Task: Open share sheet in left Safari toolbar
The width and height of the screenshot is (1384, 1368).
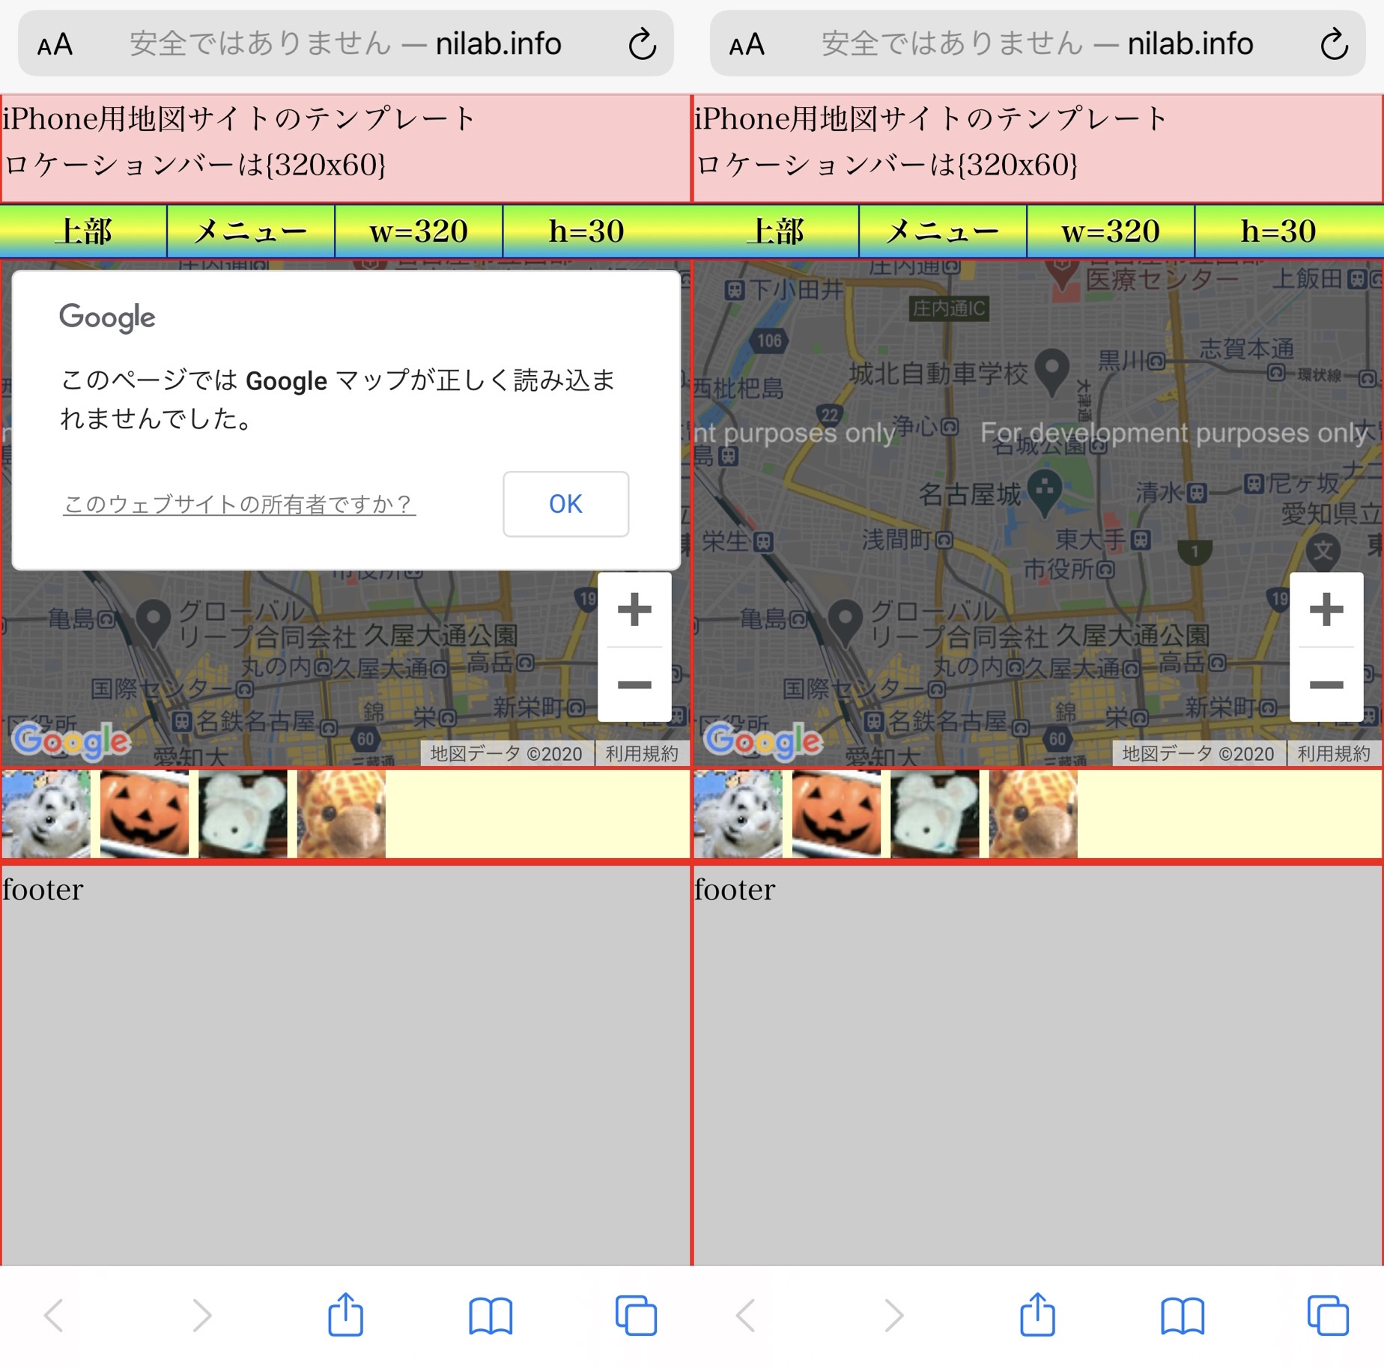Action: (345, 1313)
